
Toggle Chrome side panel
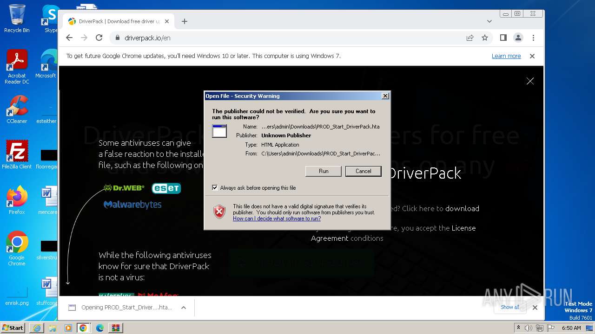(x=503, y=38)
